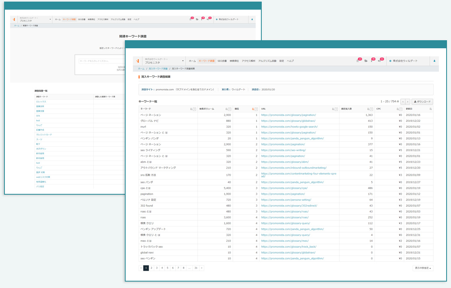Image resolution: width=451 pixels, height=288 pixels.
Task: Open the 表示件数指定 rows-per-page dropdown
Action: [423, 268]
